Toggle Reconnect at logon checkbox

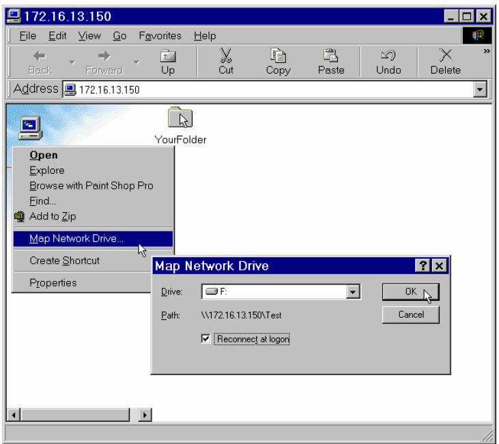(205, 339)
